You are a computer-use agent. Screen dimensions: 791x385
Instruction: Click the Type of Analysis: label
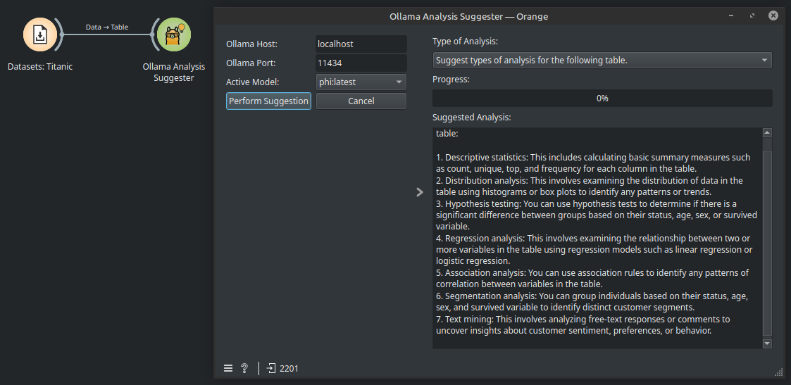[x=465, y=42]
